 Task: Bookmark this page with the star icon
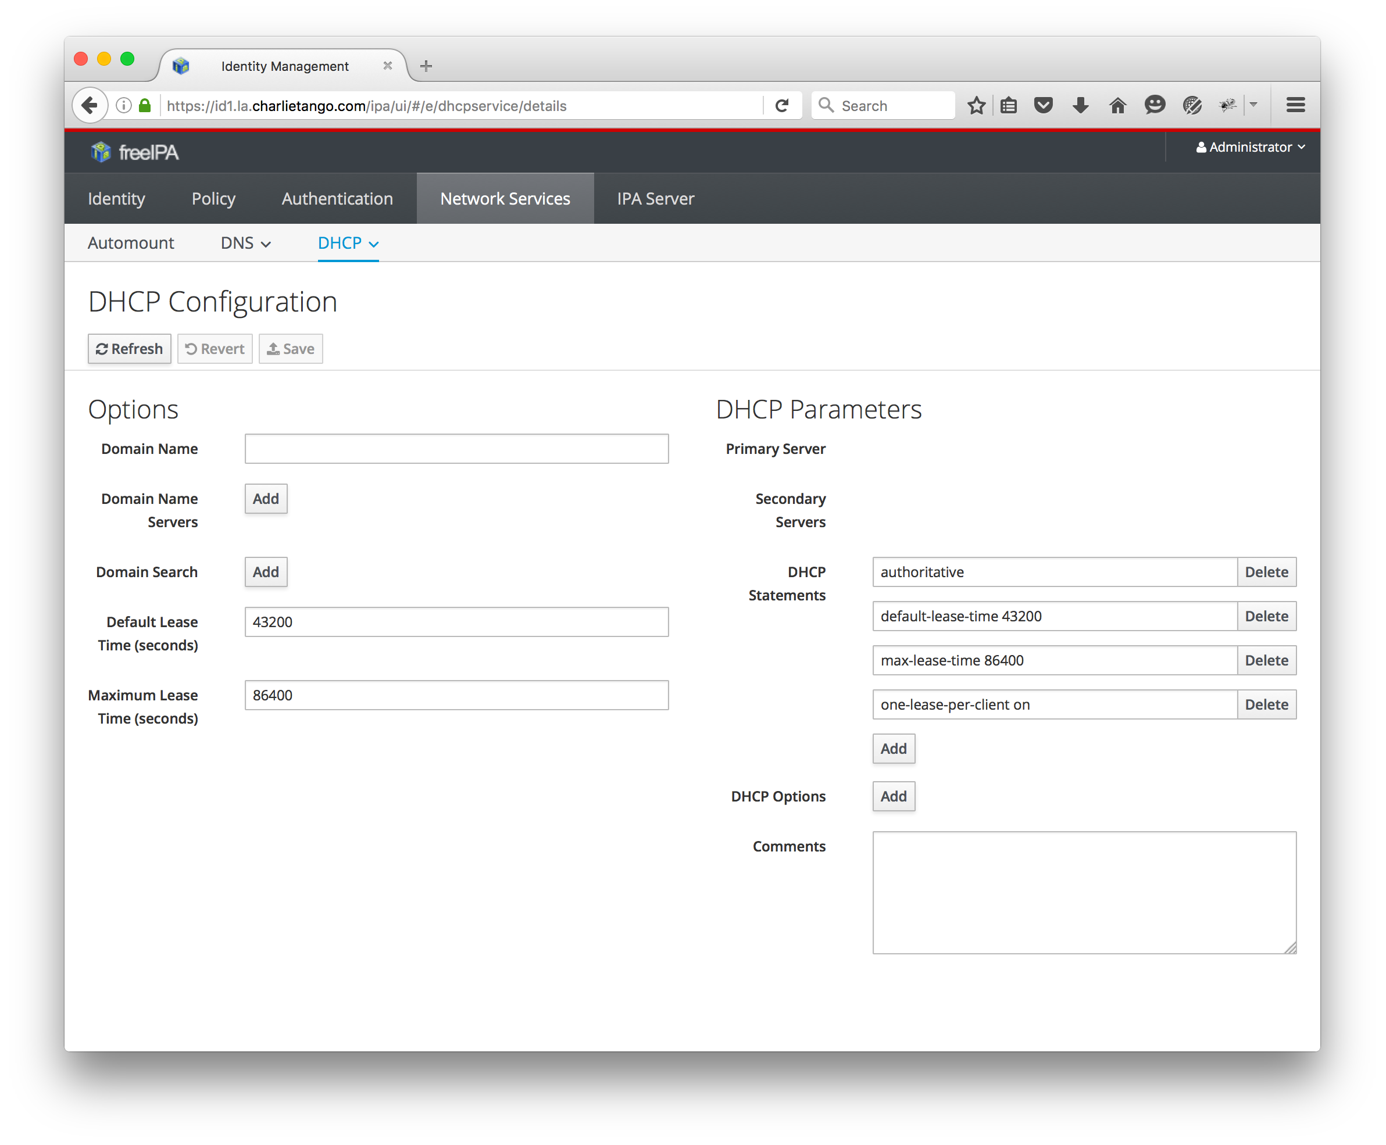976,106
